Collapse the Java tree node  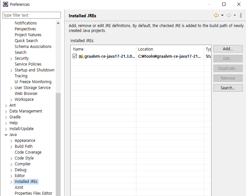click(x=6, y=135)
